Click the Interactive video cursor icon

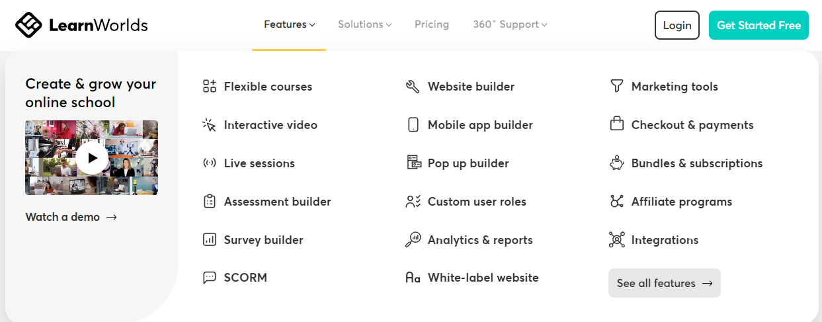click(x=210, y=124)
